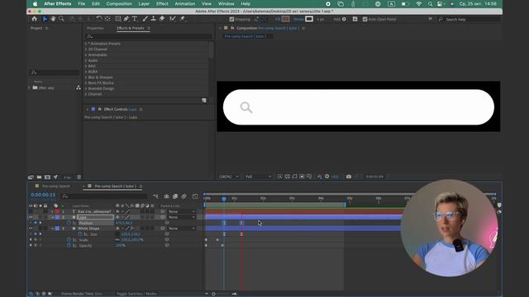Open the Effect menu
Viewport: 529px width, 297px height.
click(162, 3)
